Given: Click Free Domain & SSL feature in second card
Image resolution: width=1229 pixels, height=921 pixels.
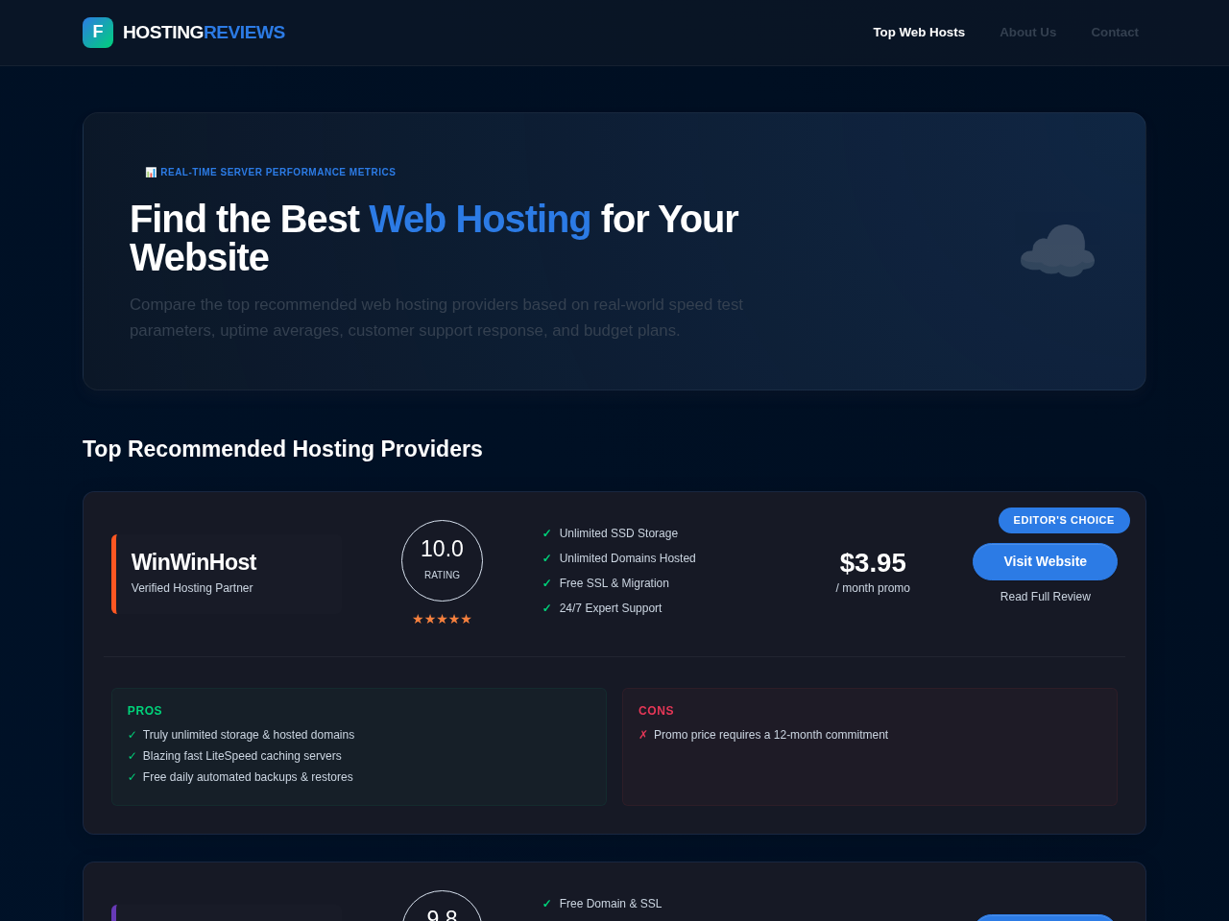Looking at the screenshot, I should tap(611, 904).
